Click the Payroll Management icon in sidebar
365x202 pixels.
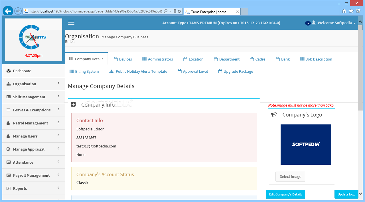point(9,176)
